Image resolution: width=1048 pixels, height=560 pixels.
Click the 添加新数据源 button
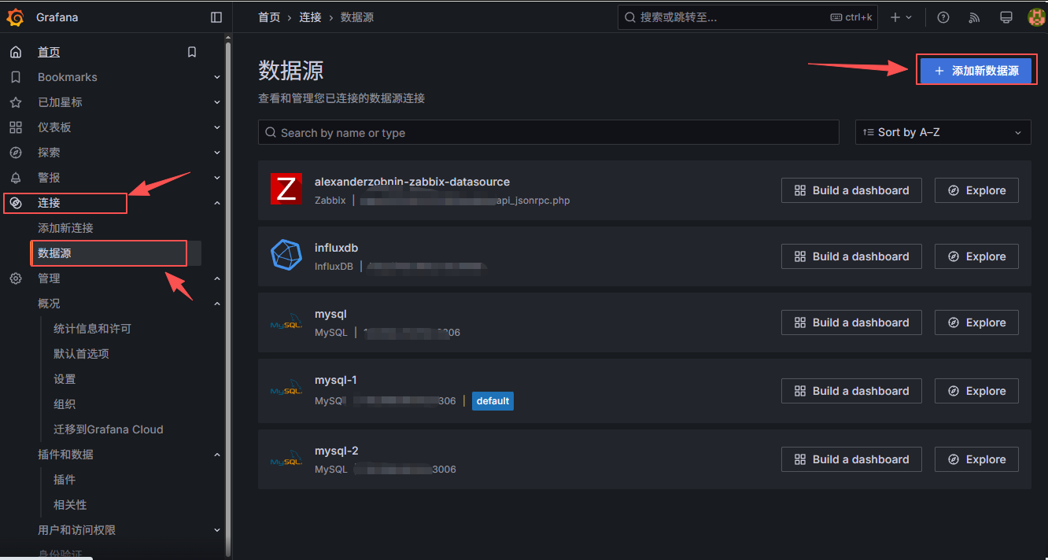click(x=976, y=70)
